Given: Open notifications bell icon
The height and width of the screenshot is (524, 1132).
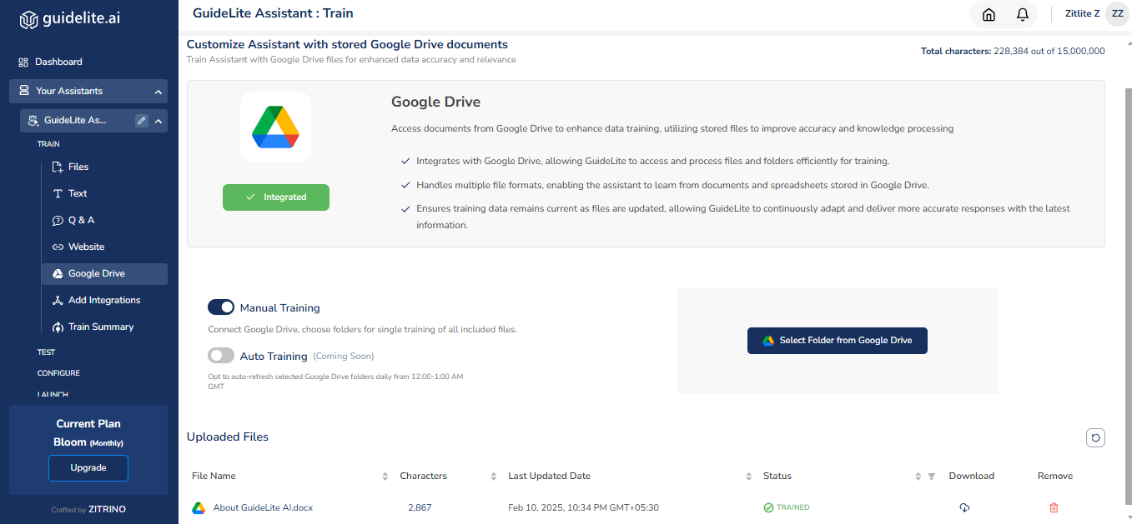Looking at the screenshot, I should (x=1022, y=14).
